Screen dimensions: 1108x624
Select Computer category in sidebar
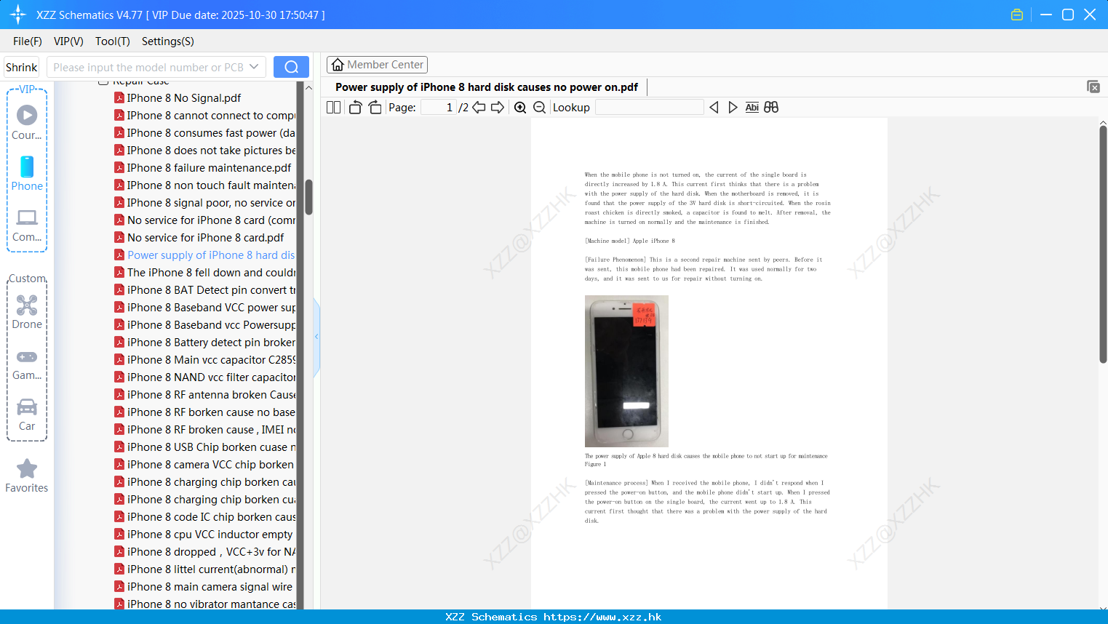(27, 225)
